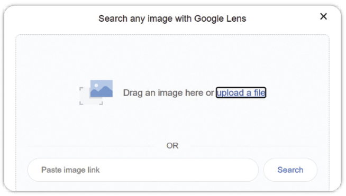Click the bottom-right bracket of the frame icon
This screenshot has width=346, height=196.
point(101,103)
